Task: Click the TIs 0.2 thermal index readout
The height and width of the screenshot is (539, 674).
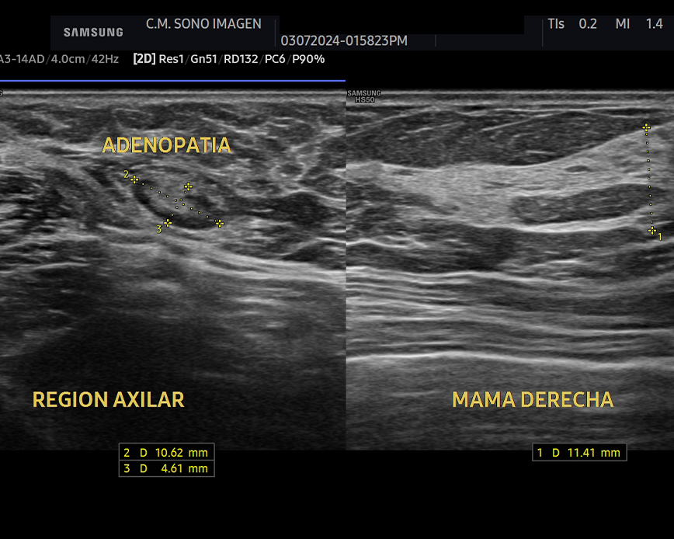Action: [572, 24]
